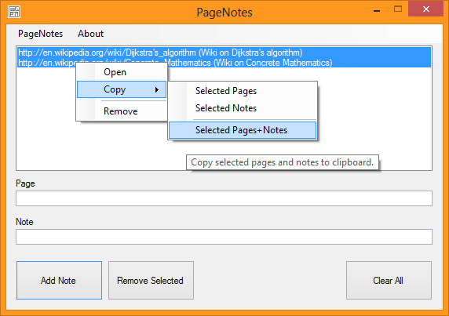Choose Remove from the context menu
The image size is (449, 316).
point(122,111)
